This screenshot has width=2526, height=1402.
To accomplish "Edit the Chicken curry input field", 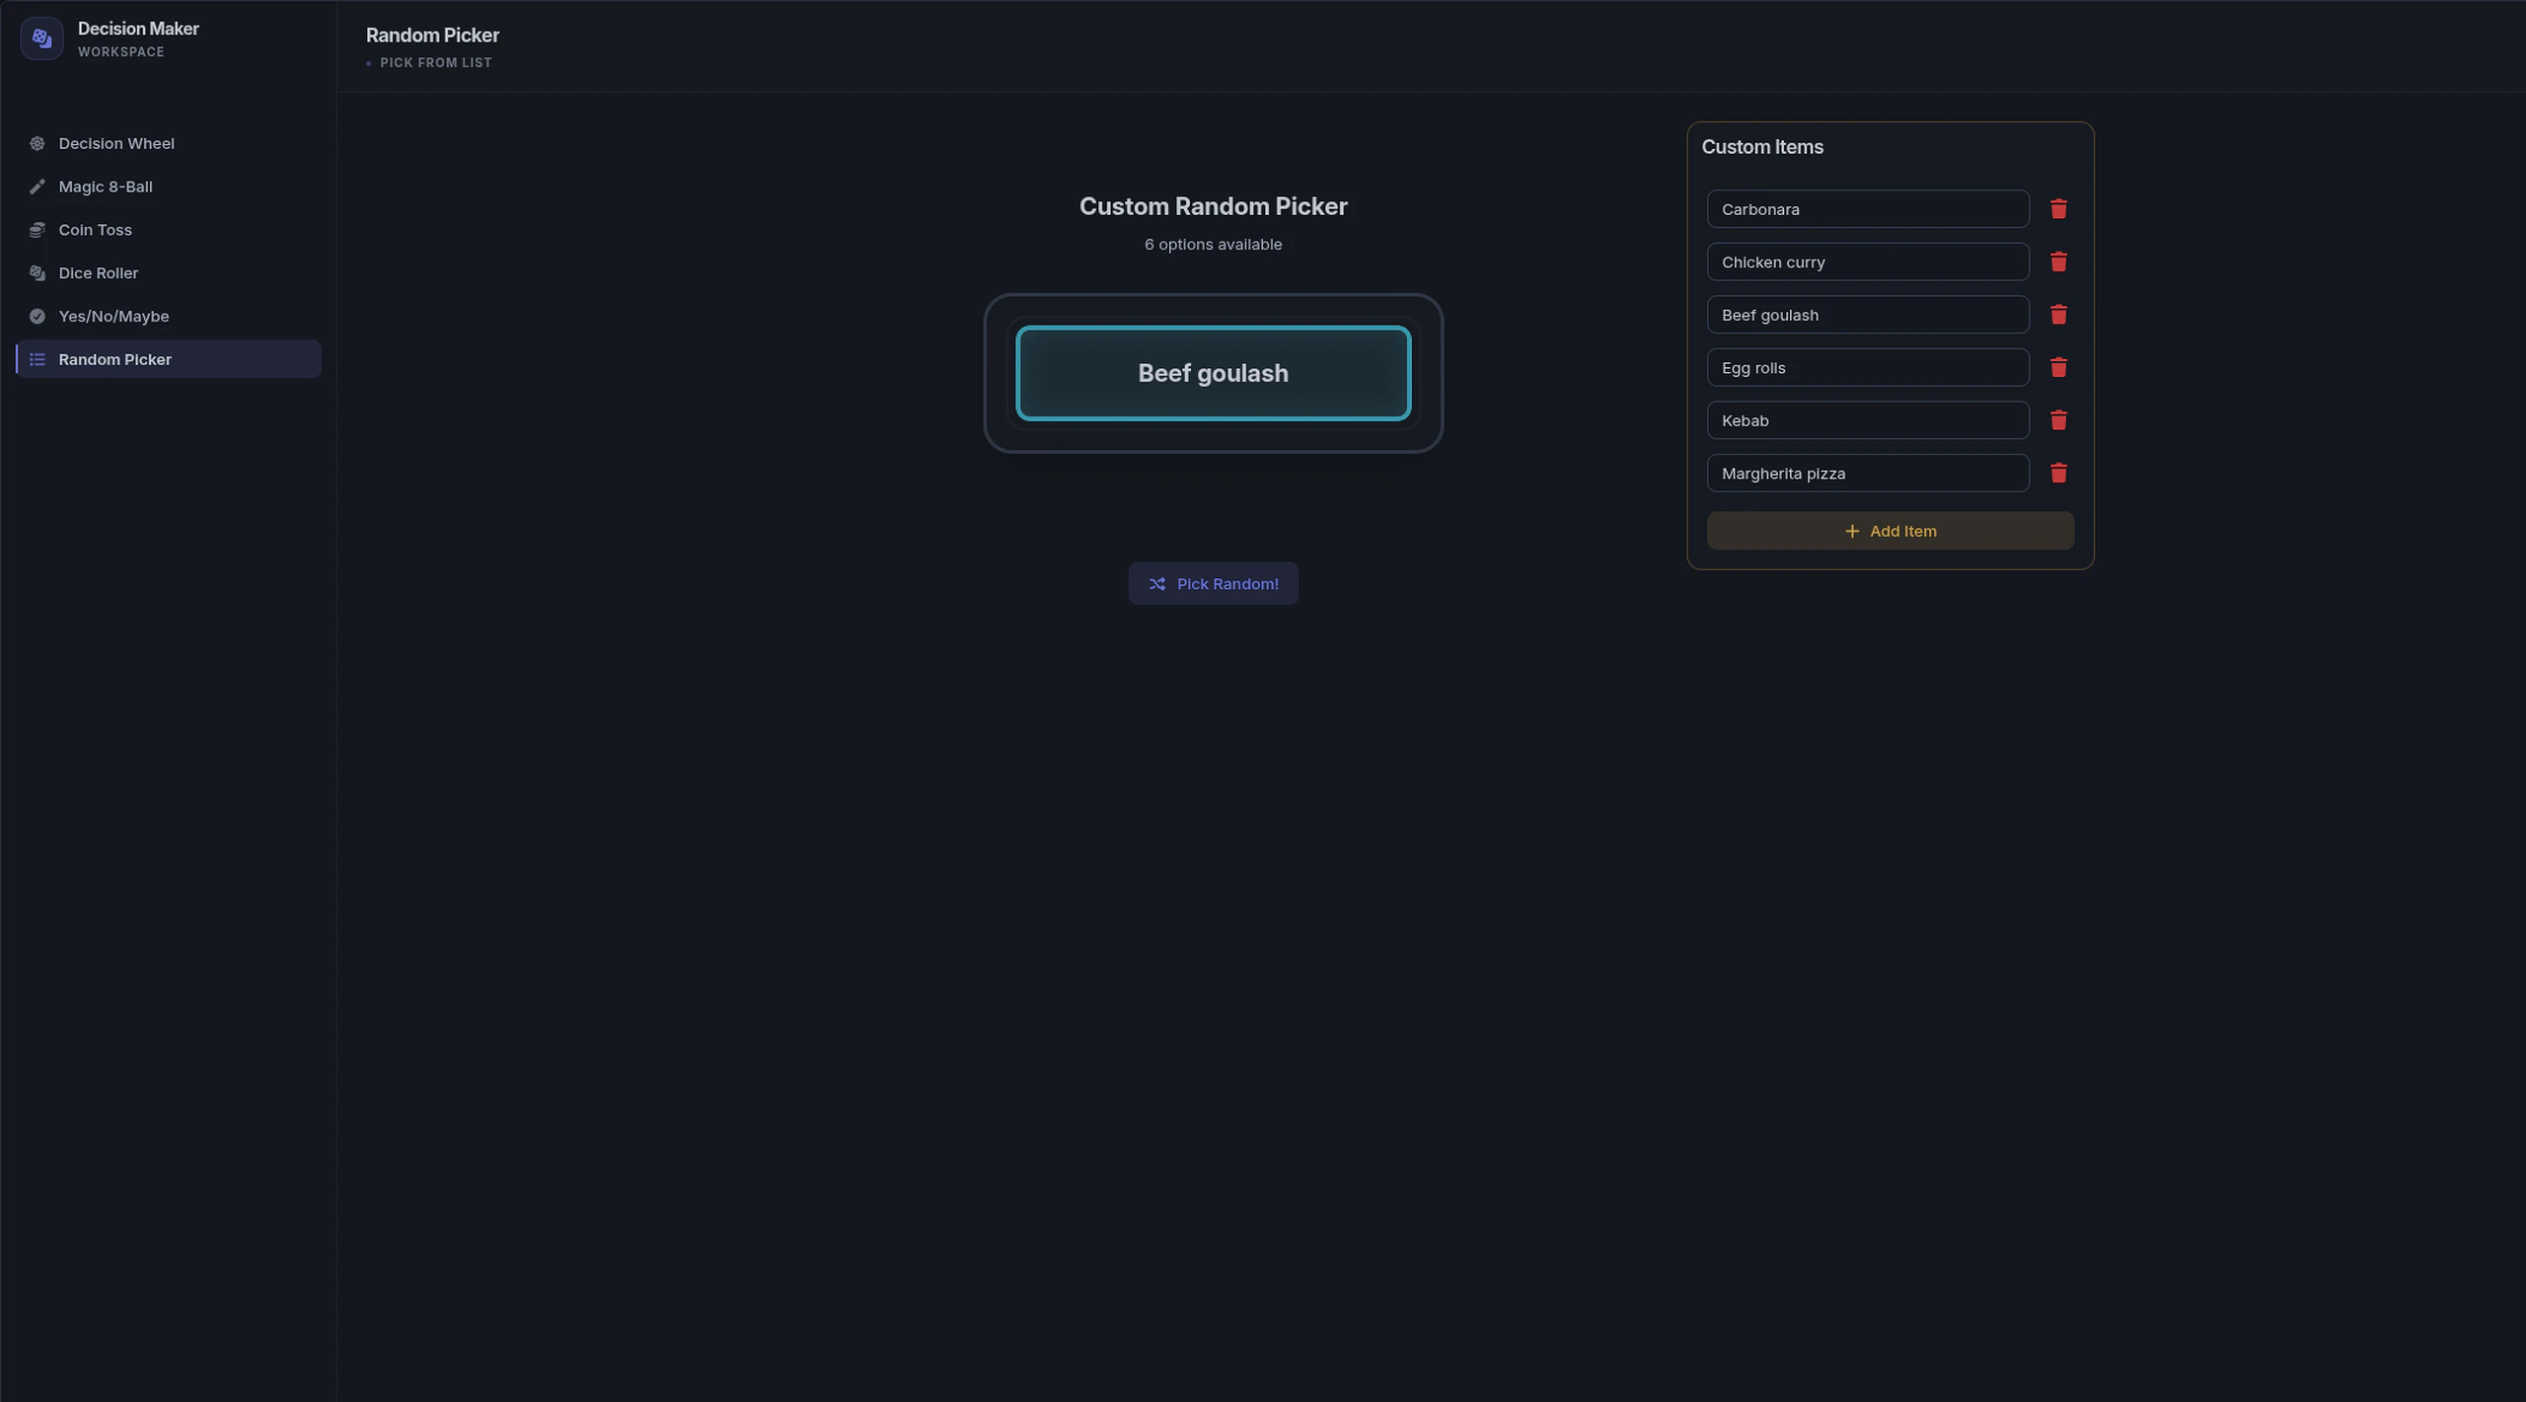I will click(1868, 262).
